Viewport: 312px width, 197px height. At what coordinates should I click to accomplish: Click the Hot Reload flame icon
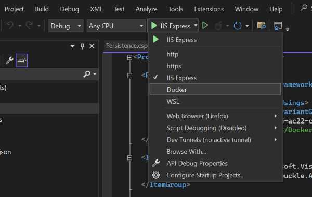tap(218, 26)
